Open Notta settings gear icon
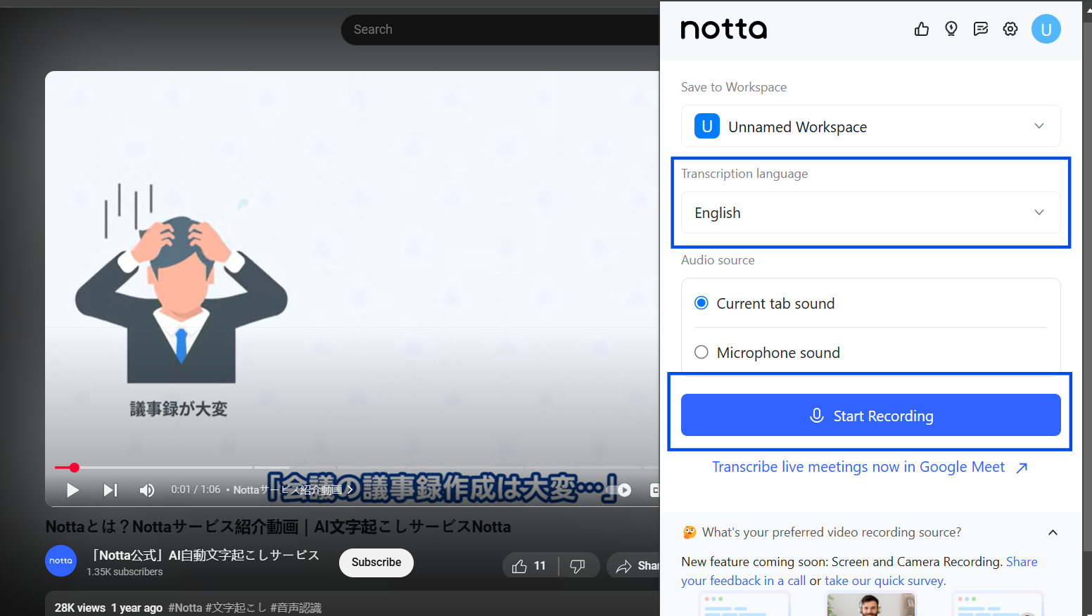The height and width of the screenshot is (616, 1092). click(x=1010, y=29)
